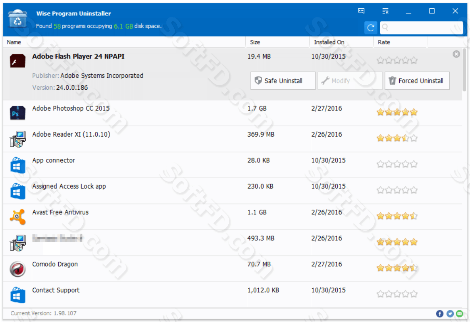Viewport: 470px width, 322px height.
Task: Click the Contact Support store icon
Action: tap(17, 295)
